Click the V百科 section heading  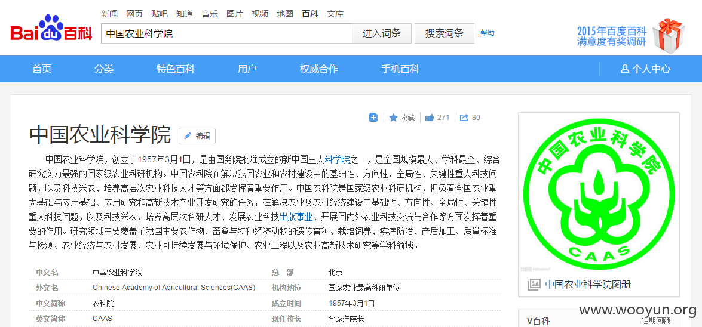click(538, 320)
